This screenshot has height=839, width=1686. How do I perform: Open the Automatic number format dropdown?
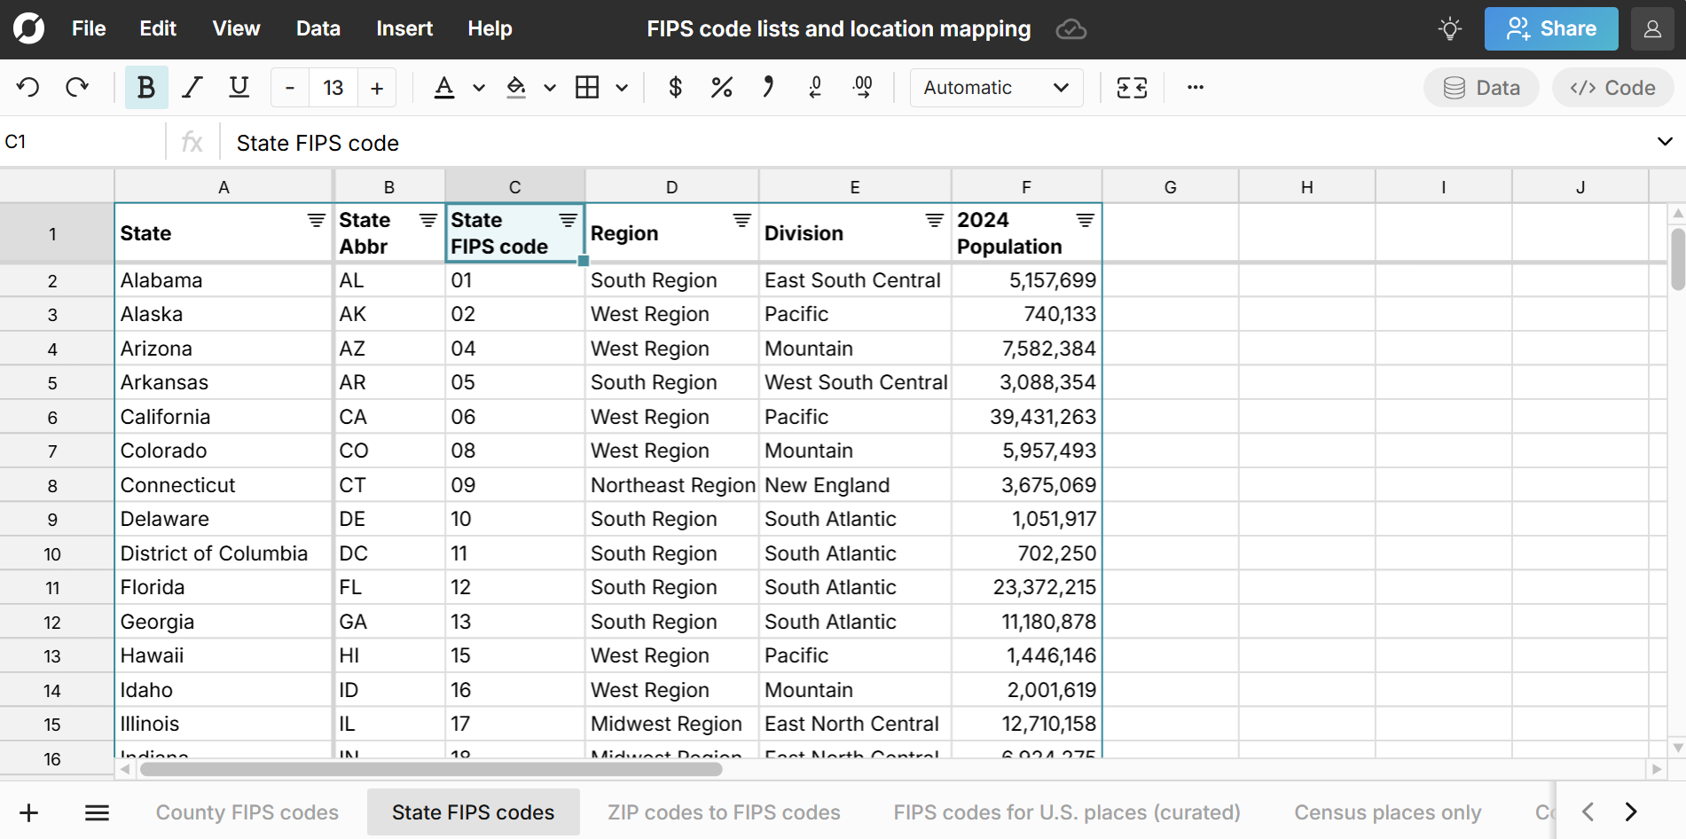pos(995,87)
